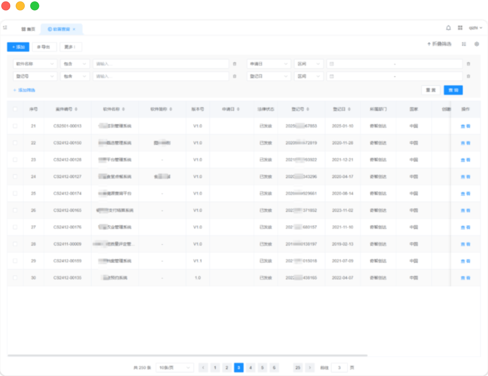Sort by 案件编号 column sort icon

[76, 109]
